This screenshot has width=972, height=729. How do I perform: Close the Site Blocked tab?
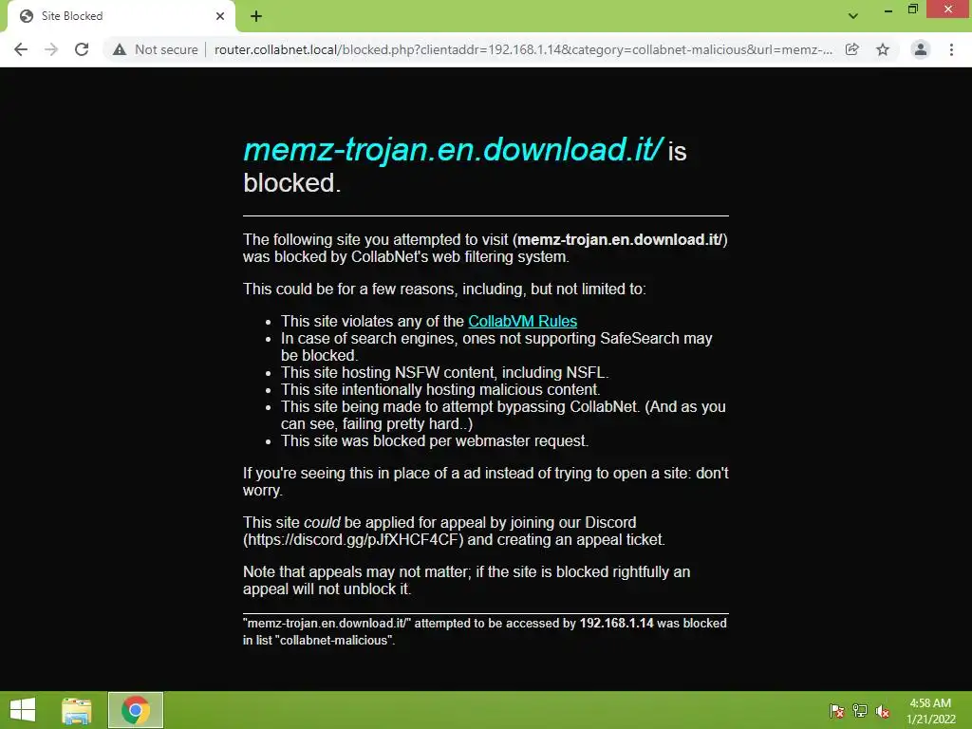(x=220, y=16)
